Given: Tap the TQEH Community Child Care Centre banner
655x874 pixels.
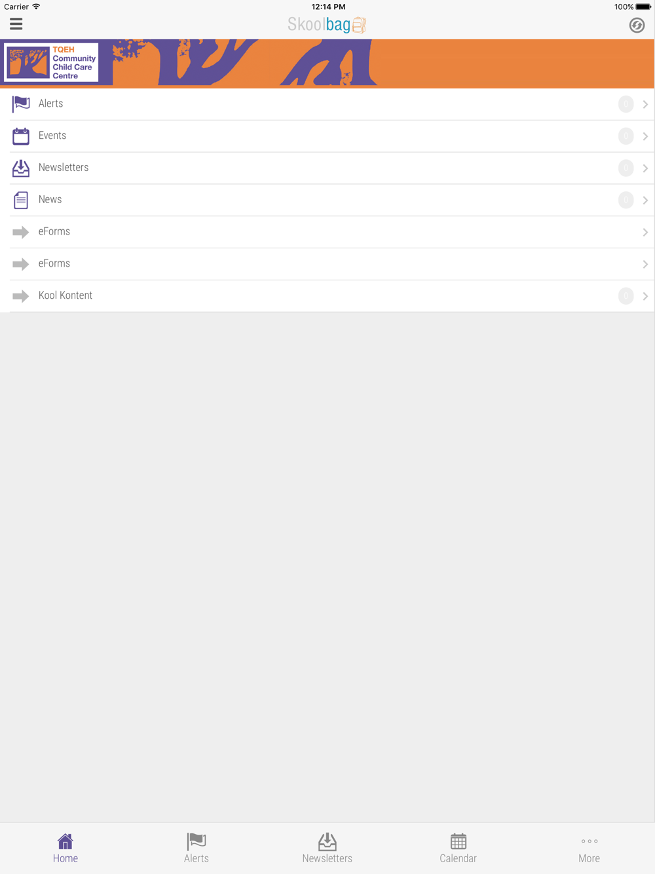Looking at the screenshot, I should (327, 64).
